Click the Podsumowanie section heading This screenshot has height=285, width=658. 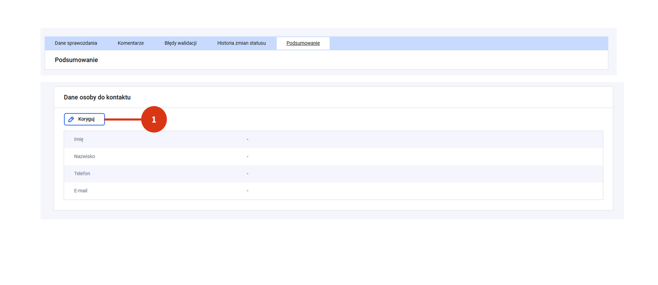(76, 60)
